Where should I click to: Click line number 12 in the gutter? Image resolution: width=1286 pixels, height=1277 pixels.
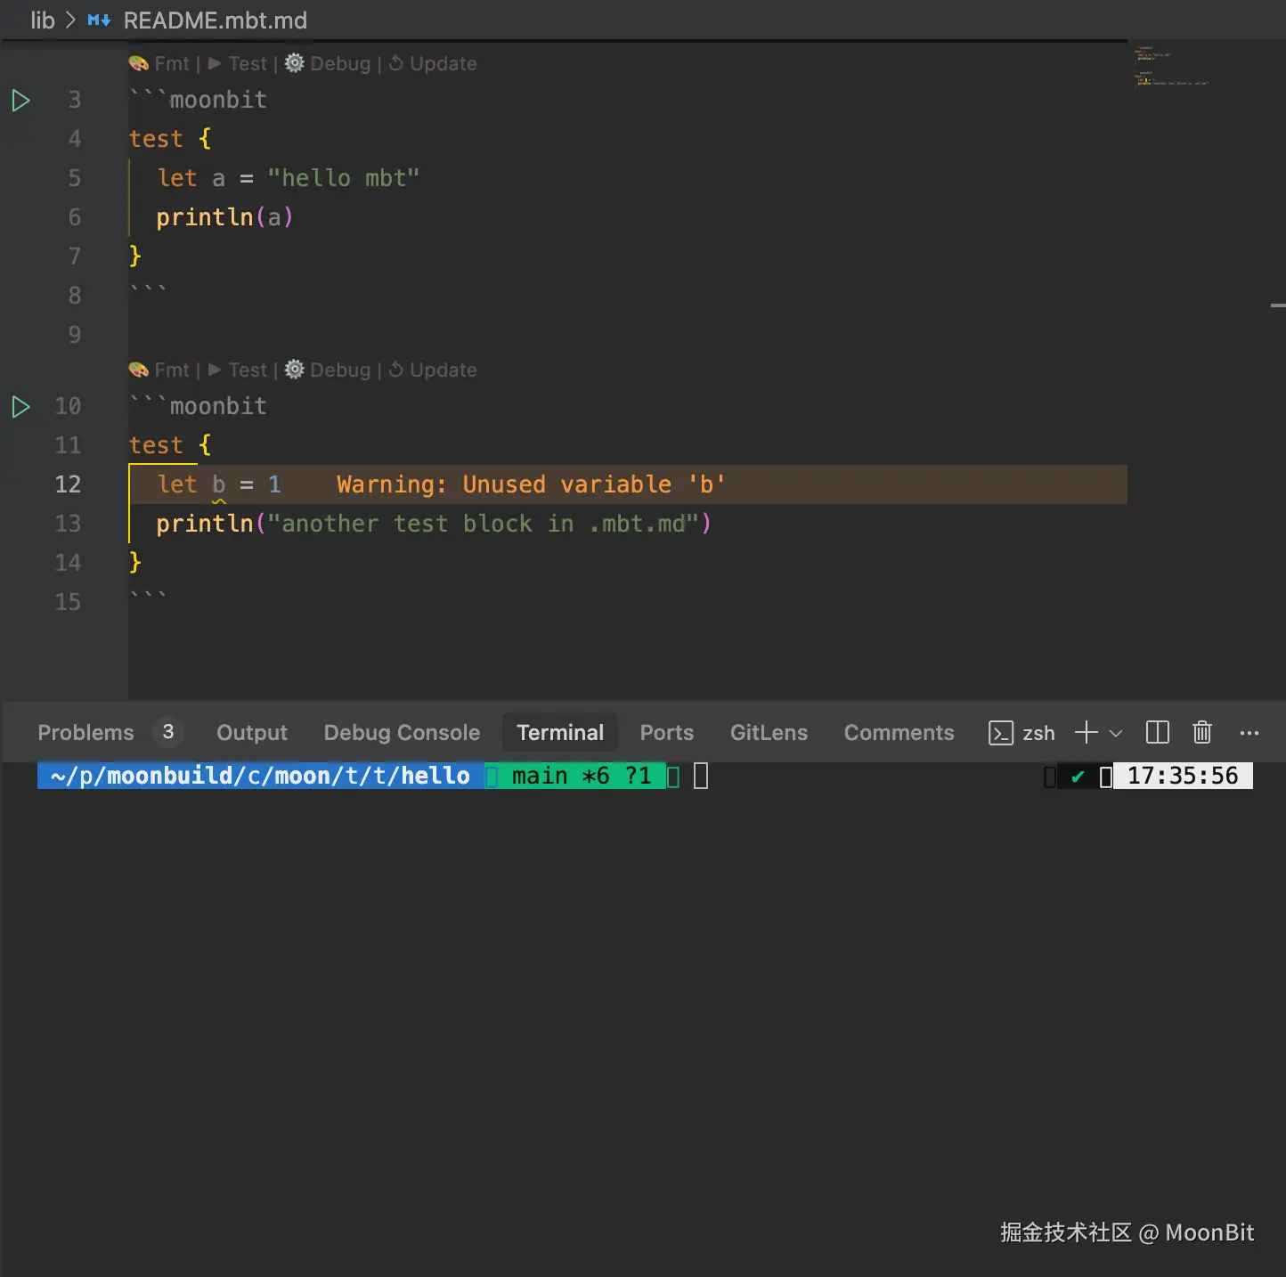click(x=68, y=484)
